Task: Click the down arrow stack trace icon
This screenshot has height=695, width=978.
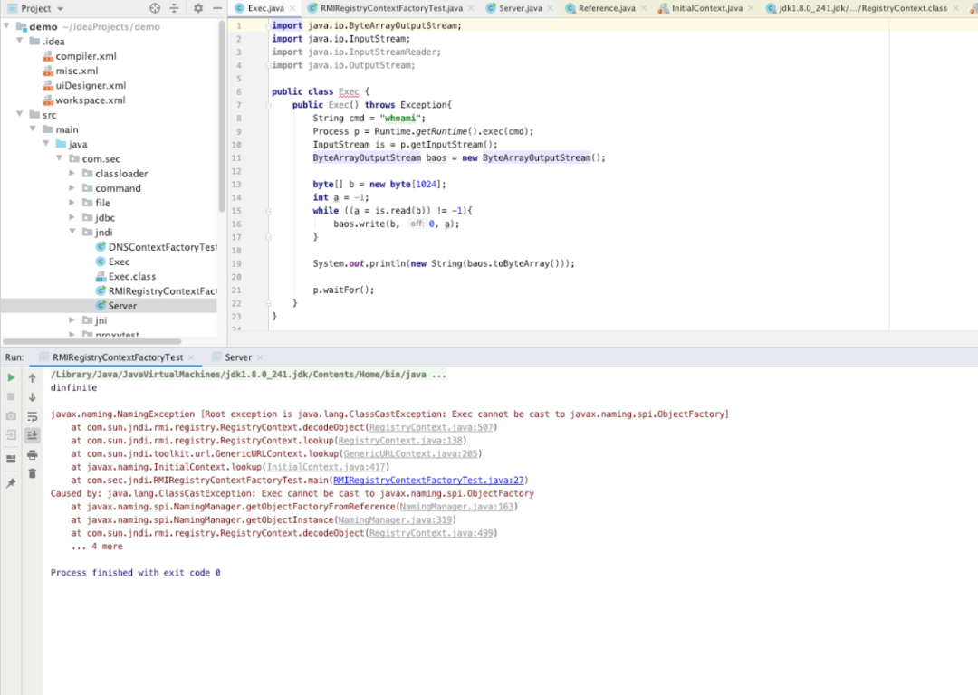Action: coord(33,397)
